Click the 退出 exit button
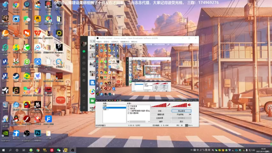This screenshot has height=153, width=272. (181, 121)
